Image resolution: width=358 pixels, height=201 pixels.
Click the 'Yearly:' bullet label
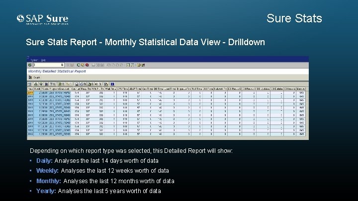click(46, 191)
